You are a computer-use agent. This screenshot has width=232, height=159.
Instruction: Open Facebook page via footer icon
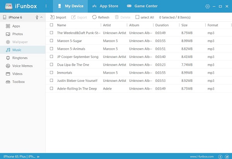(220, 157)
